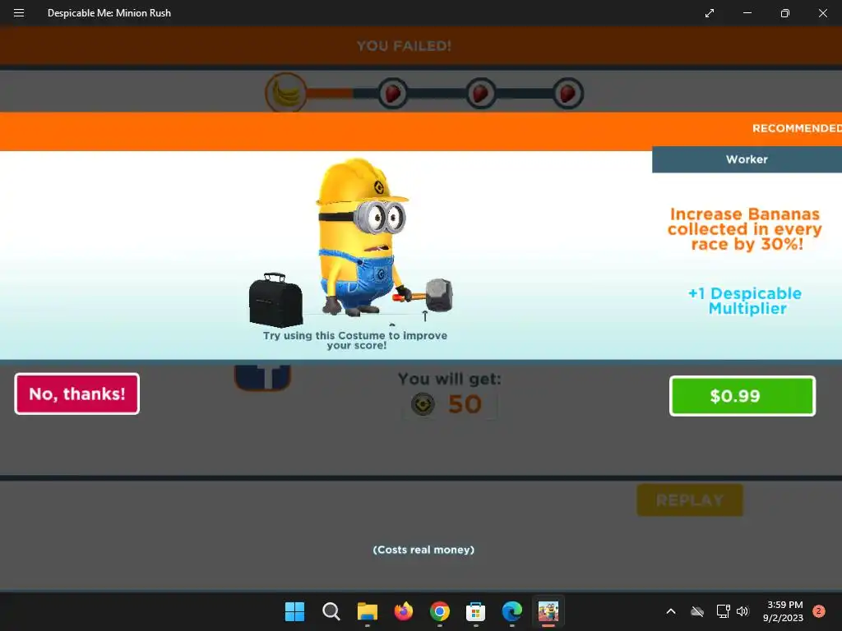Launch Firefox from the taskbar

pyautogui.click(x=403, y=611)
